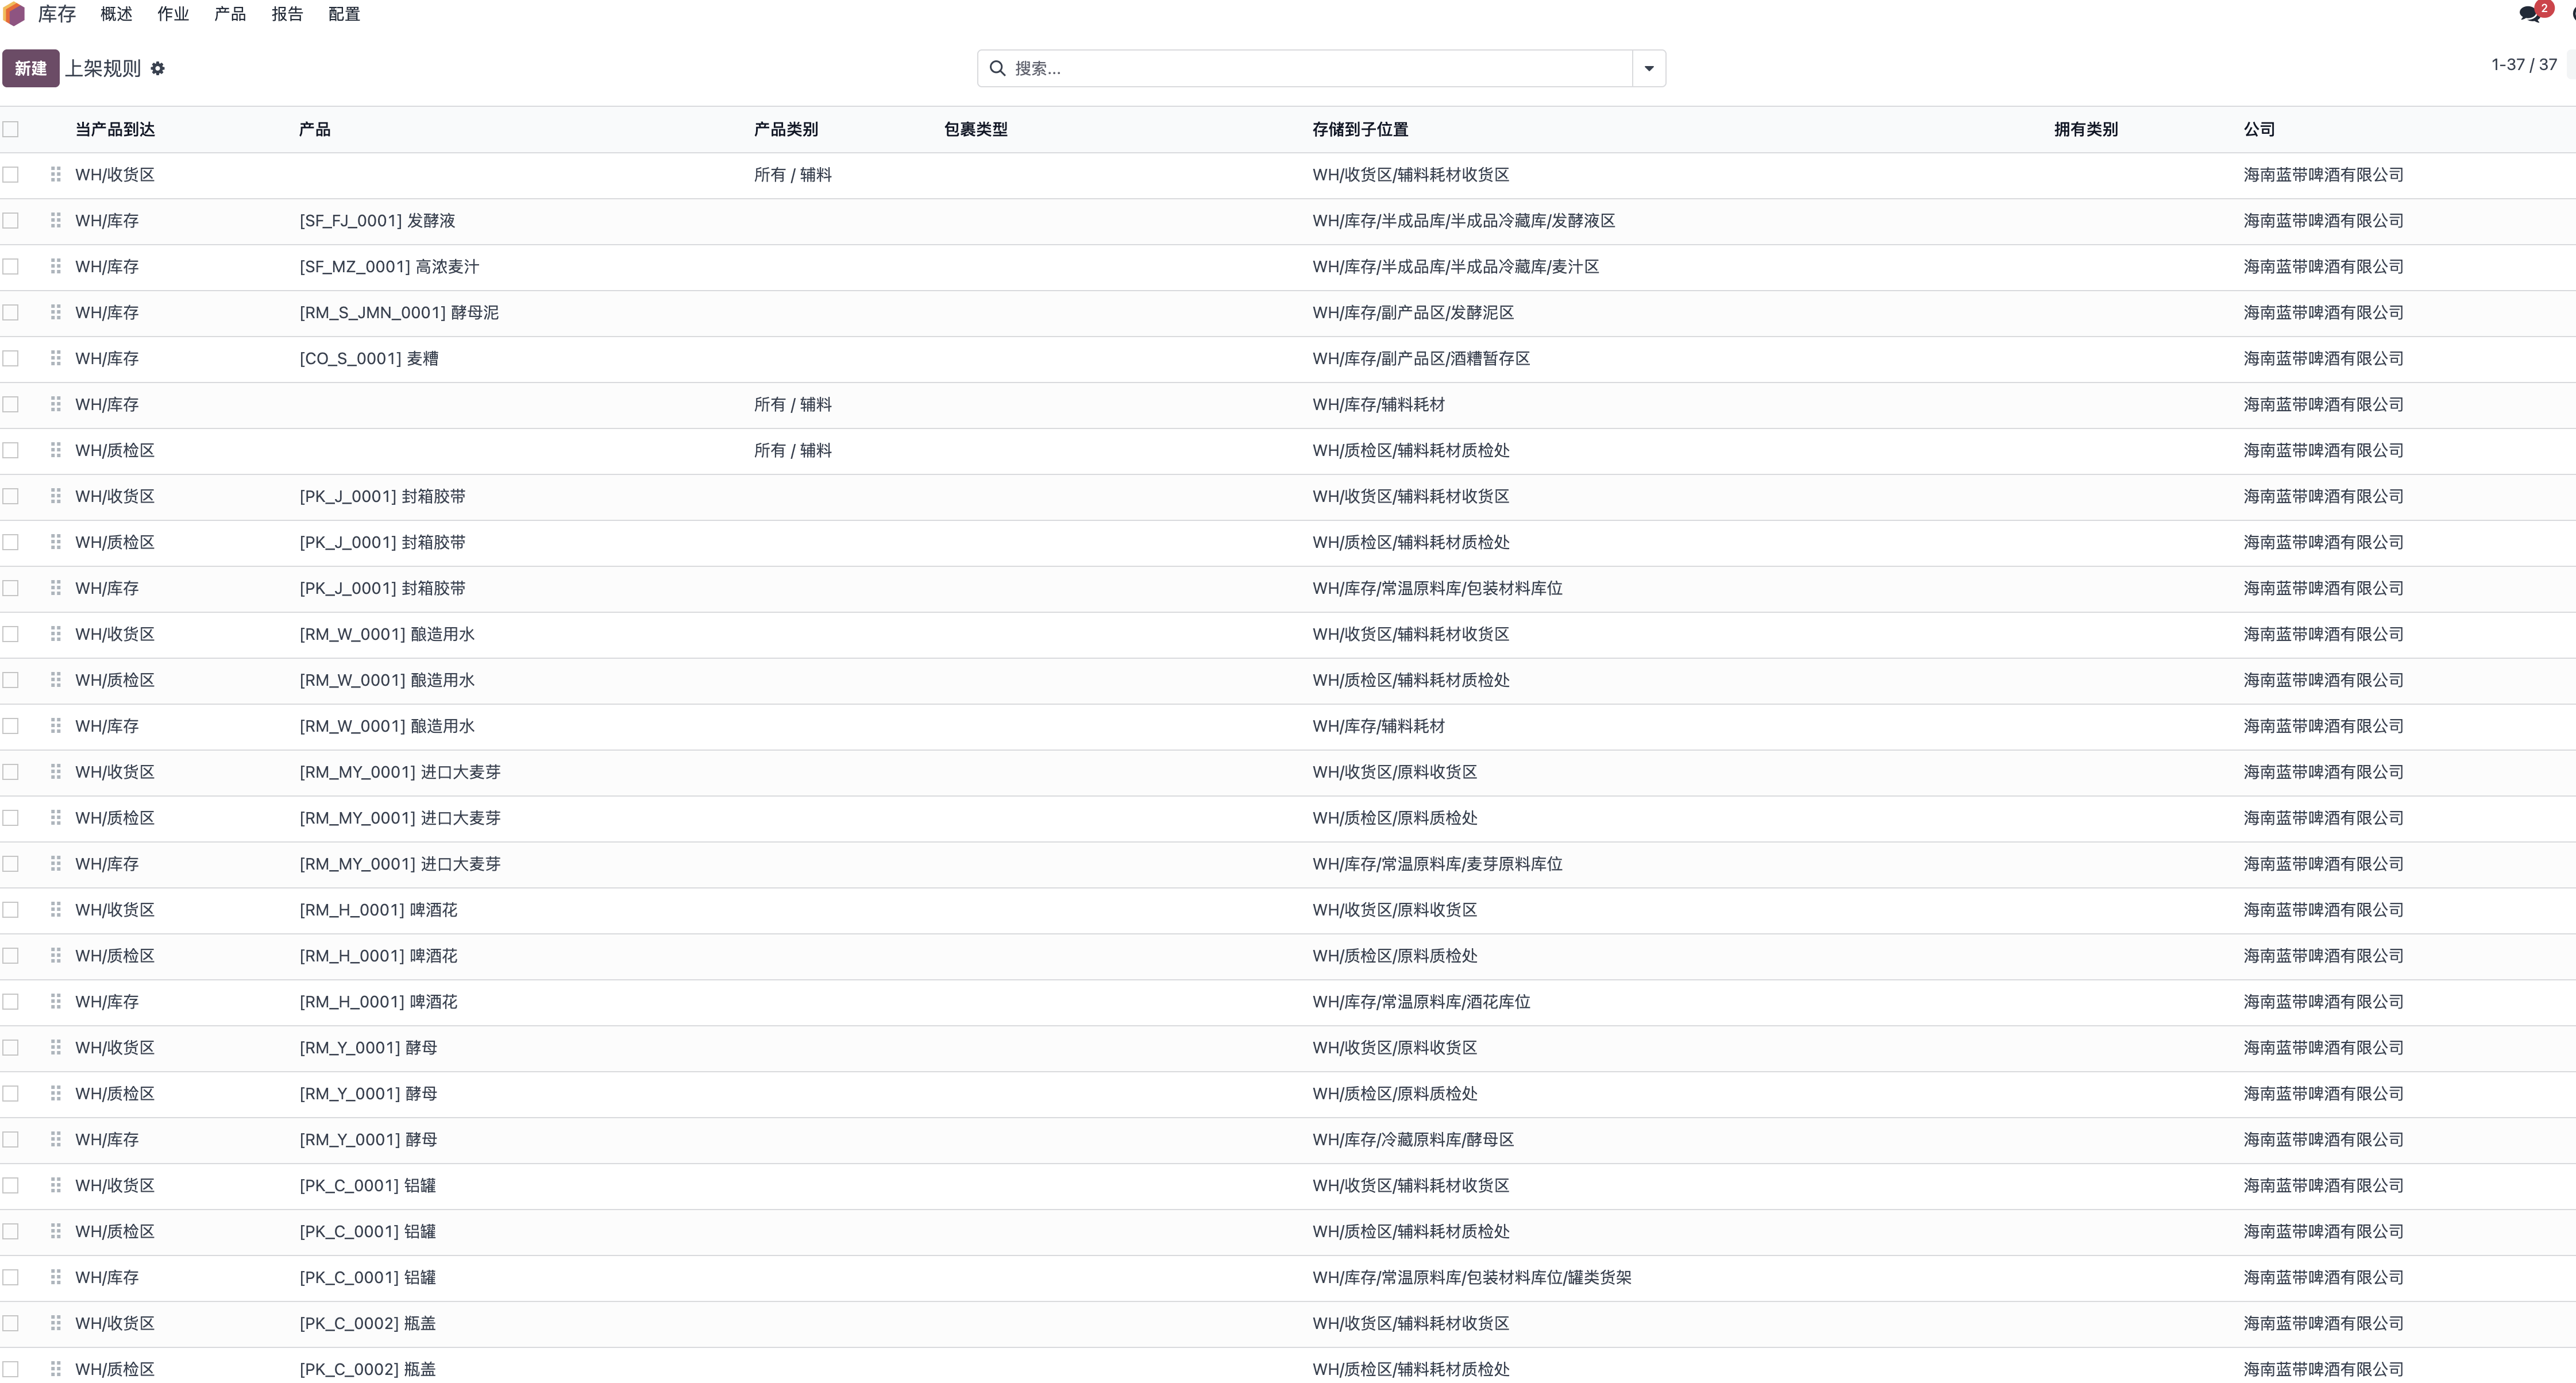Click WH/库存/常温原料库/包装材料库位/罐类货架 location cell
The image size is (2576, 1383).
[1472, 1277]
